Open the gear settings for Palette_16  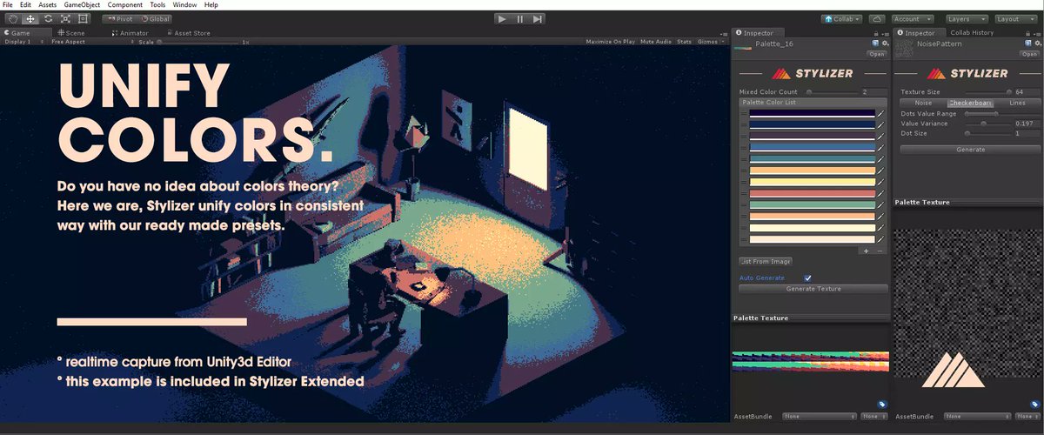[x=885, y=43]
